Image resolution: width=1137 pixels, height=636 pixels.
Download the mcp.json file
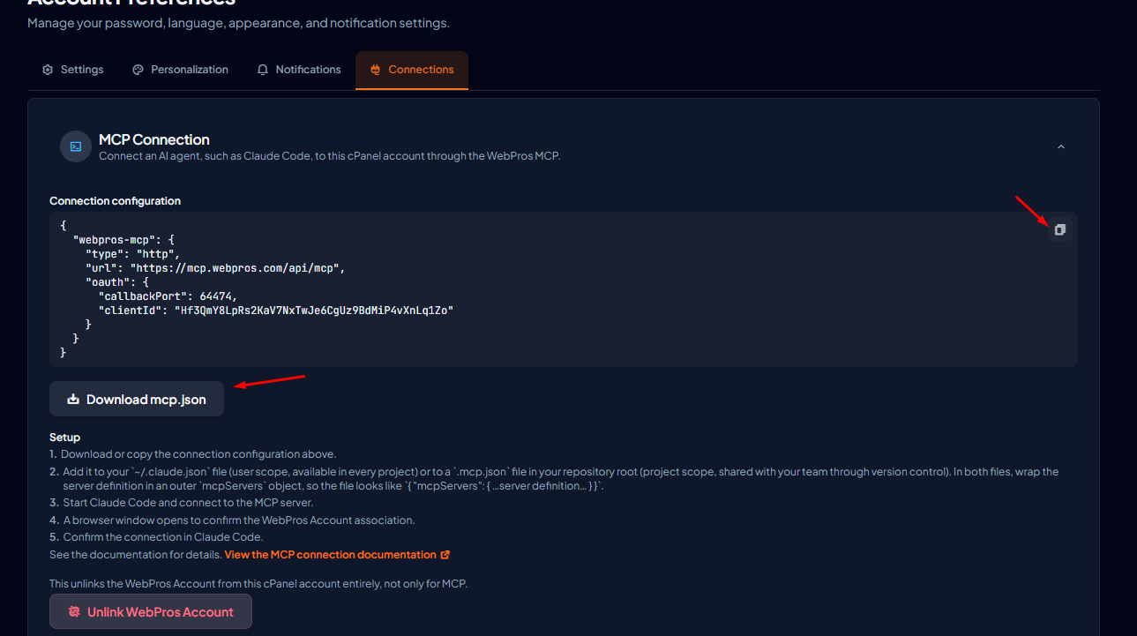pyautogui.click(x=137, y=399)
